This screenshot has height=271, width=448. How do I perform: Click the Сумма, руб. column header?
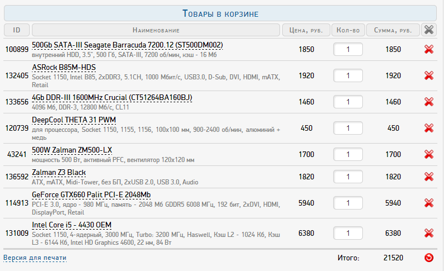click(x=393, y=30)
